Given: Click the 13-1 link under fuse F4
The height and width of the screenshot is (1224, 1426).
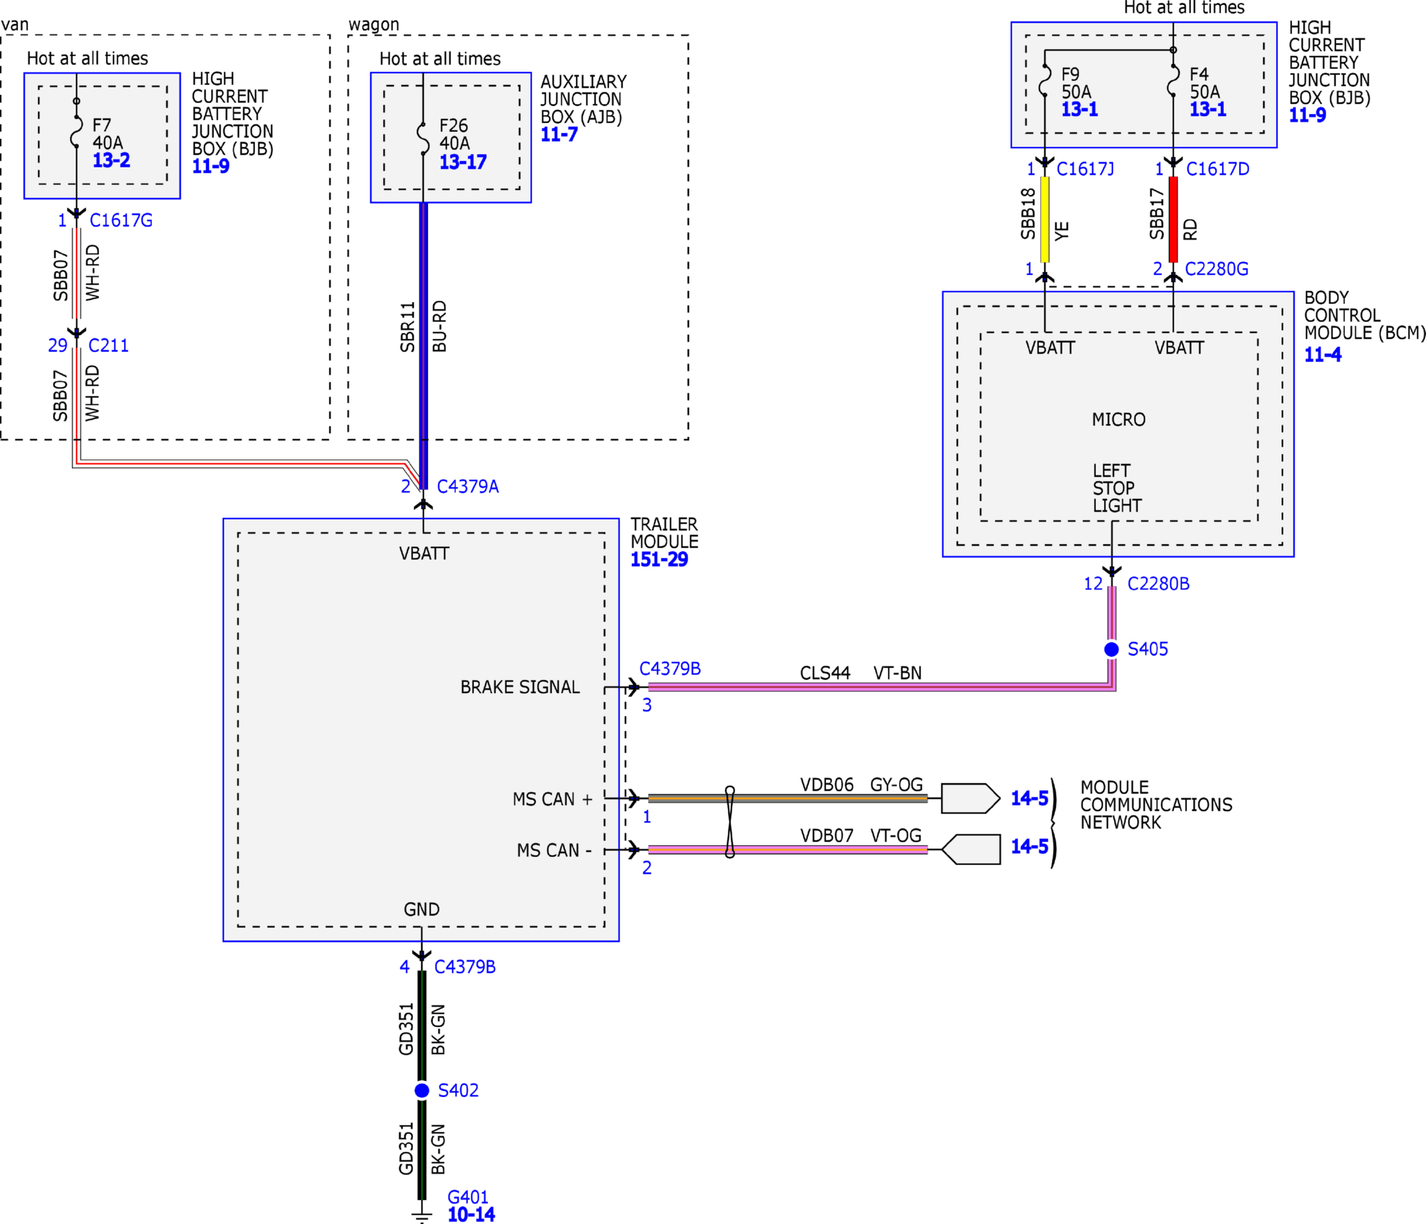Looking at the screenshot, I should click(1208, 108).
